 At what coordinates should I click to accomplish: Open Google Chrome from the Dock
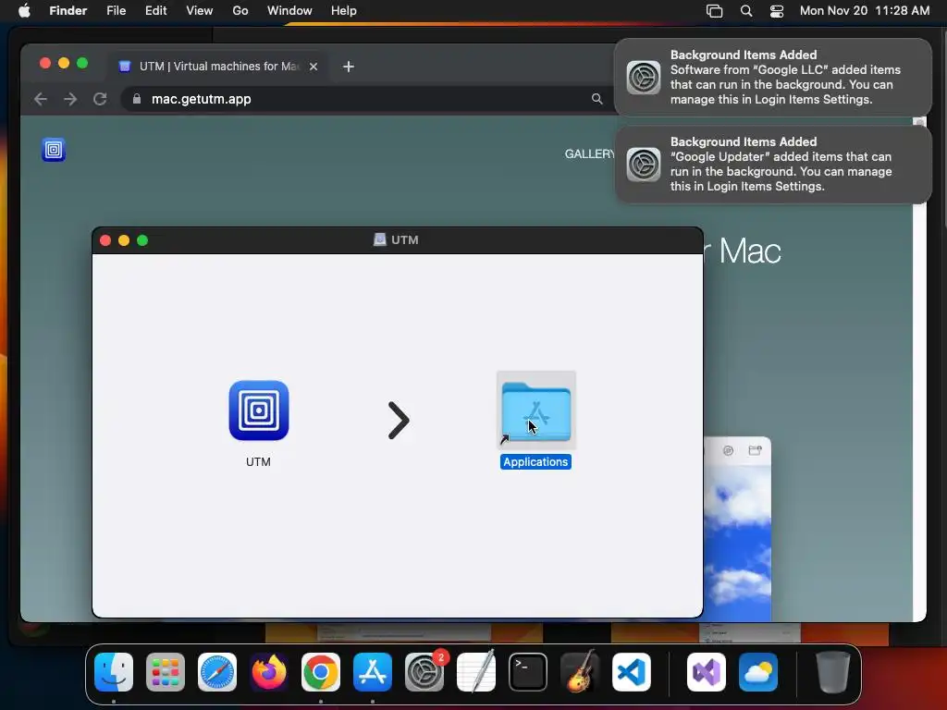tap(321, 672)
